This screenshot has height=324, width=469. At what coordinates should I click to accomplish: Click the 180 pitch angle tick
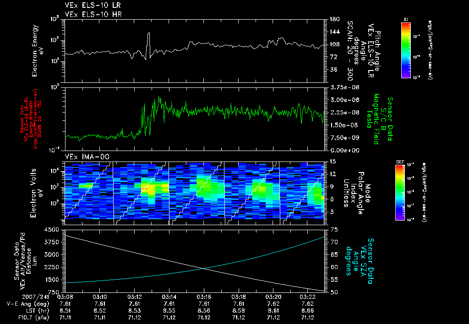334,19
